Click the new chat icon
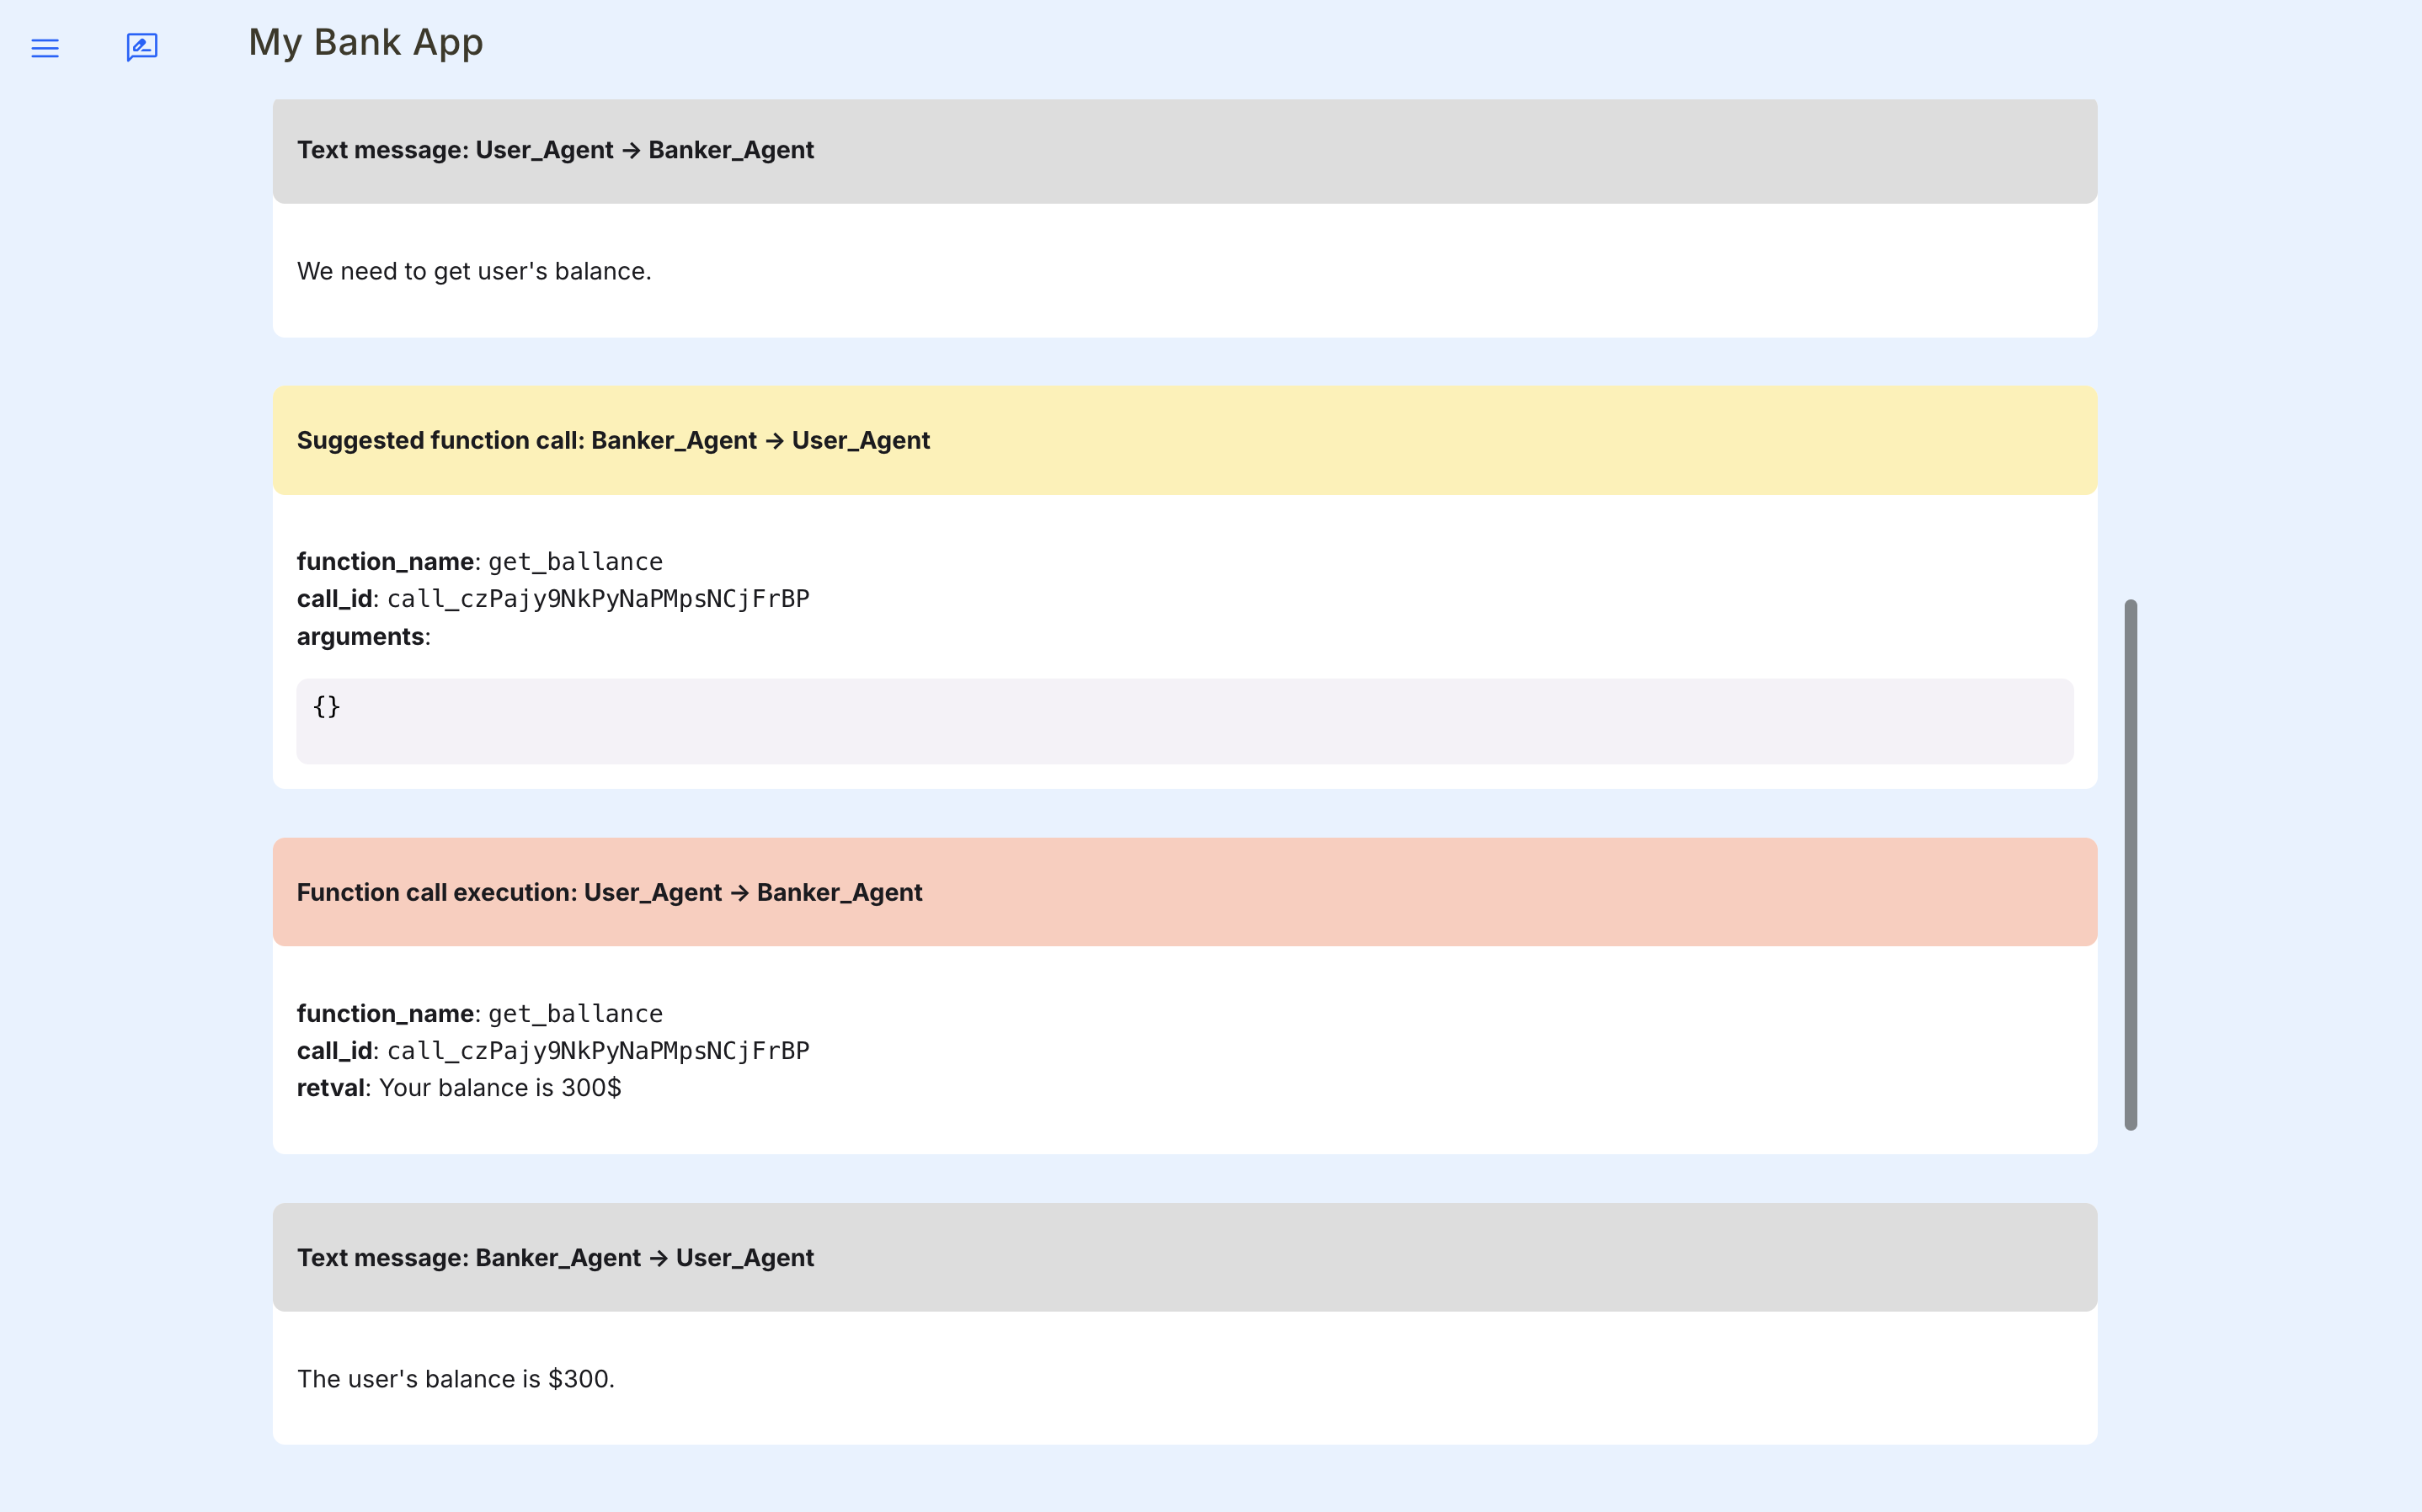The height and width of the screenshot is (1512, 2422). tap(142, 47)
